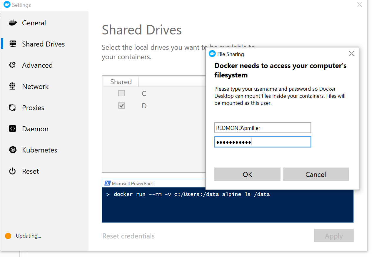Toggle the checkbox next to drive C
389x257 pixels.
point(121,93)
